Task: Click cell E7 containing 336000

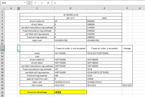Action: coord(104,31)
